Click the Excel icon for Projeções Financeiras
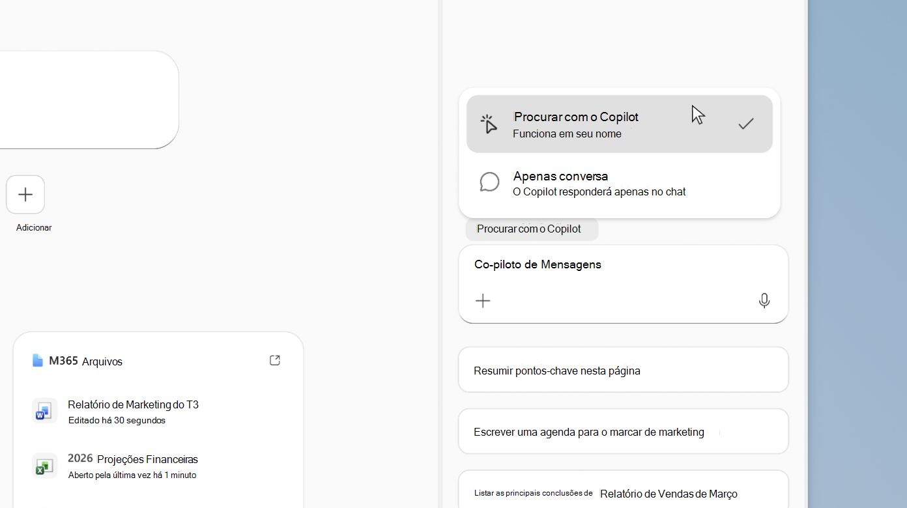Viewport: 907px width, 508px height. point(44,466)
